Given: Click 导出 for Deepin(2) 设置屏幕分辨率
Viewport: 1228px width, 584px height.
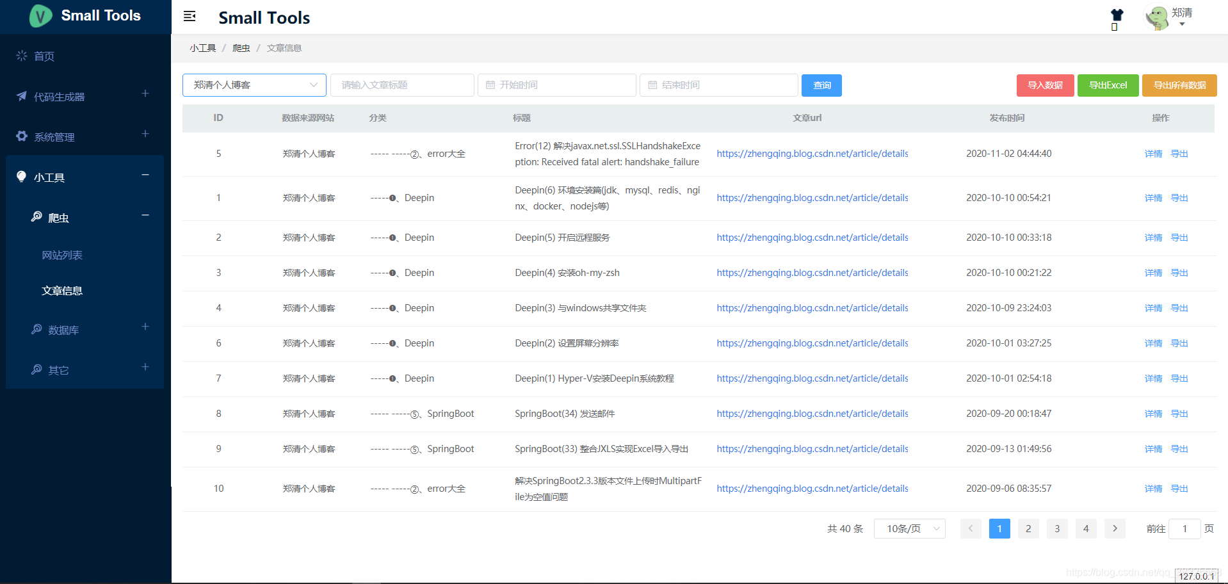Looking at the screenshot, I should point(1179,343).
